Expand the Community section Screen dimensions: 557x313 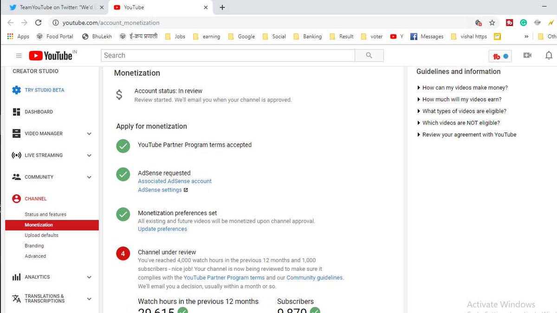[x=89, y=177]
